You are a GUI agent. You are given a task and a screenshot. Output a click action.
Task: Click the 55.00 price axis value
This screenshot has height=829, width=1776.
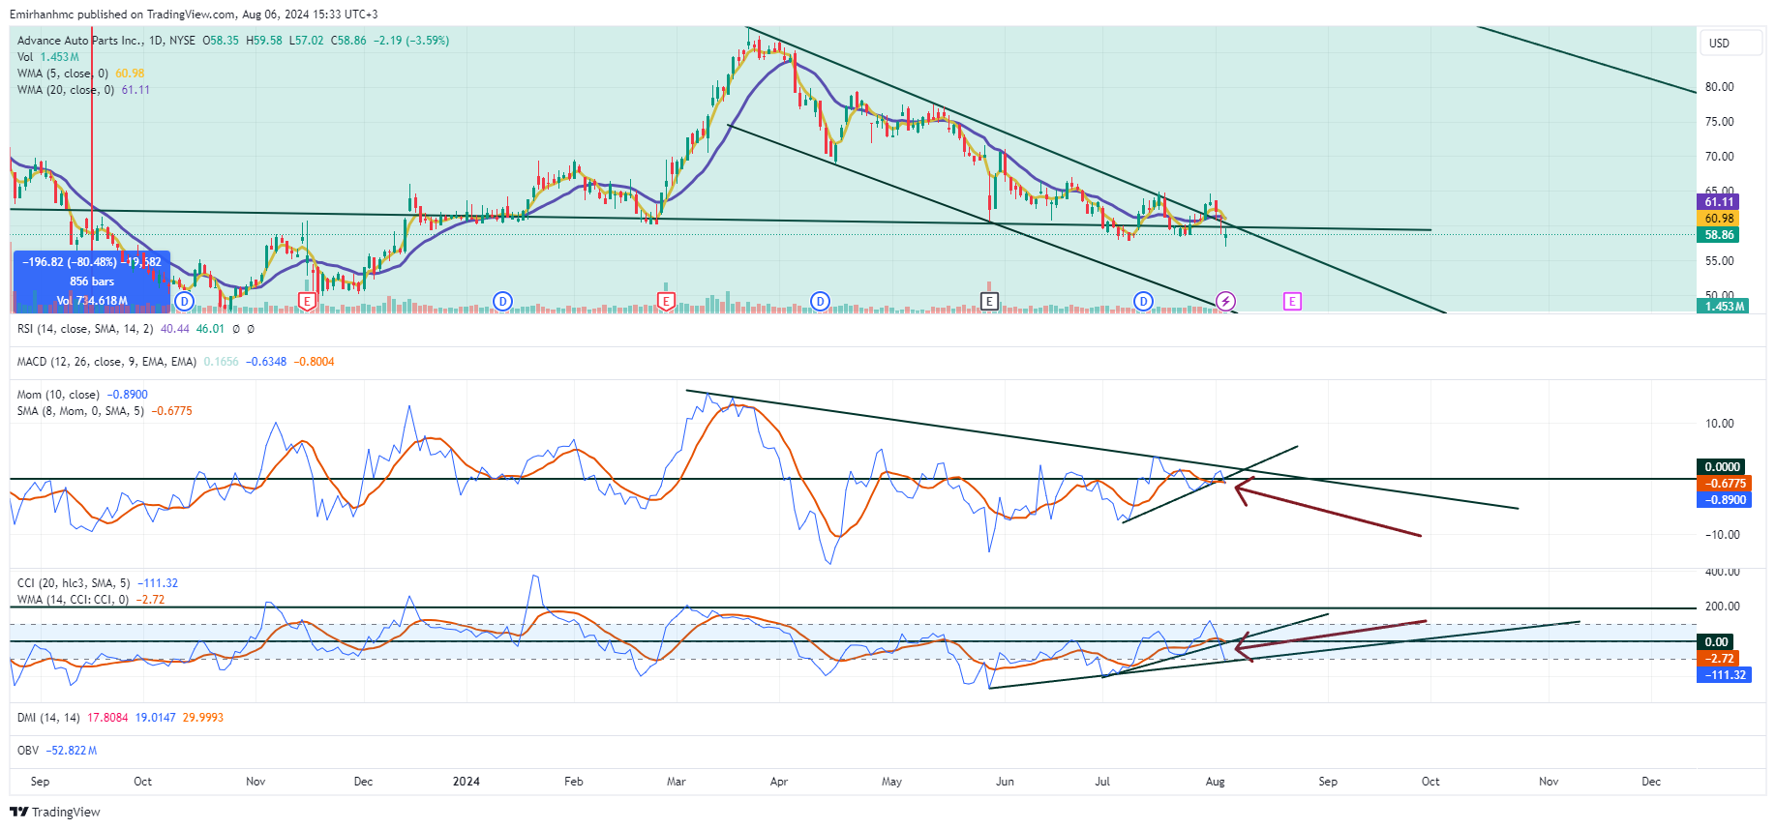[x=1719, y=261]
